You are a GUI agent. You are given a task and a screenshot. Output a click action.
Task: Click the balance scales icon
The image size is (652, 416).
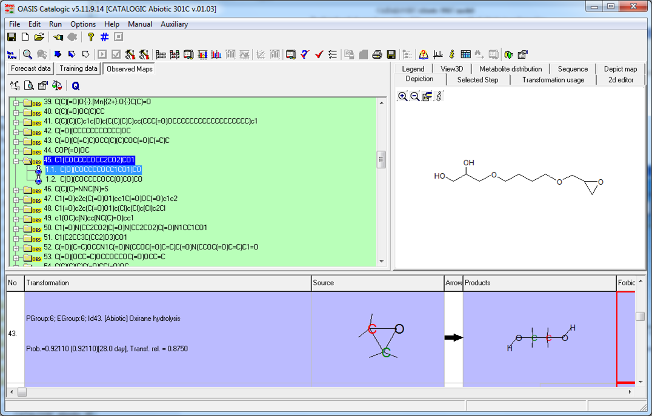click(x=57, y=86)
